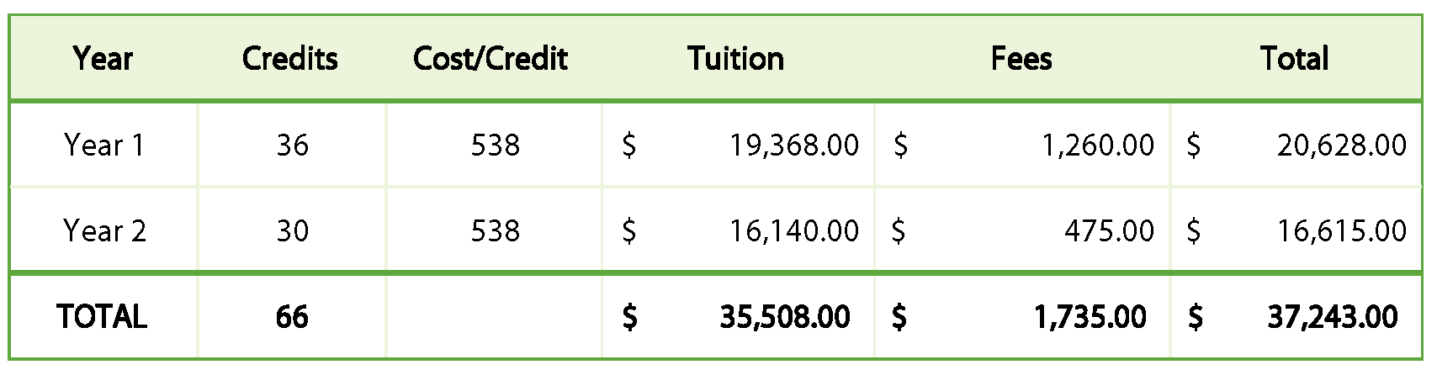Select Year 1 credits value 36
This screenshot has height=370, width=1437.
click(x=292, y=145)
